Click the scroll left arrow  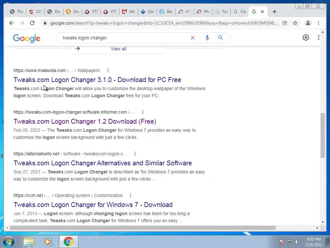7,228
